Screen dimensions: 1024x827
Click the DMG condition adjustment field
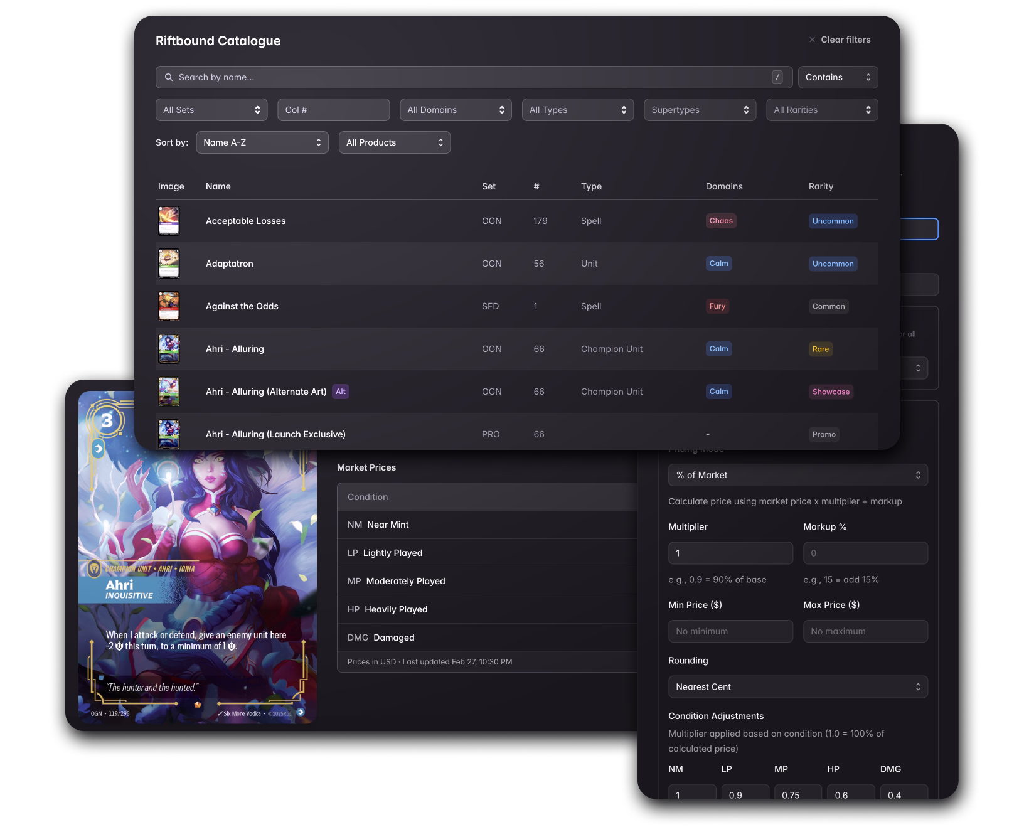(904, 792)
